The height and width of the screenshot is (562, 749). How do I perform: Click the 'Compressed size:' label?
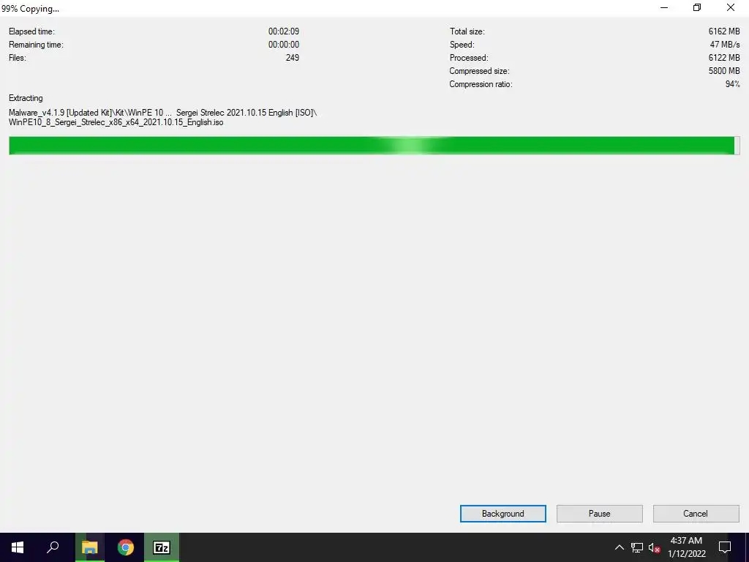(x=479, y=71)
